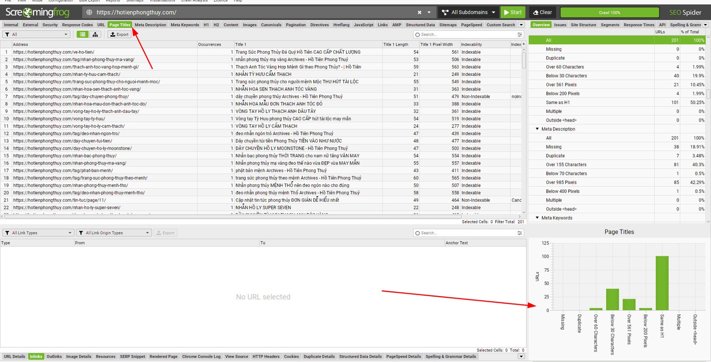Click the Below 30 Characters chart bar

(x=612, y=299)
